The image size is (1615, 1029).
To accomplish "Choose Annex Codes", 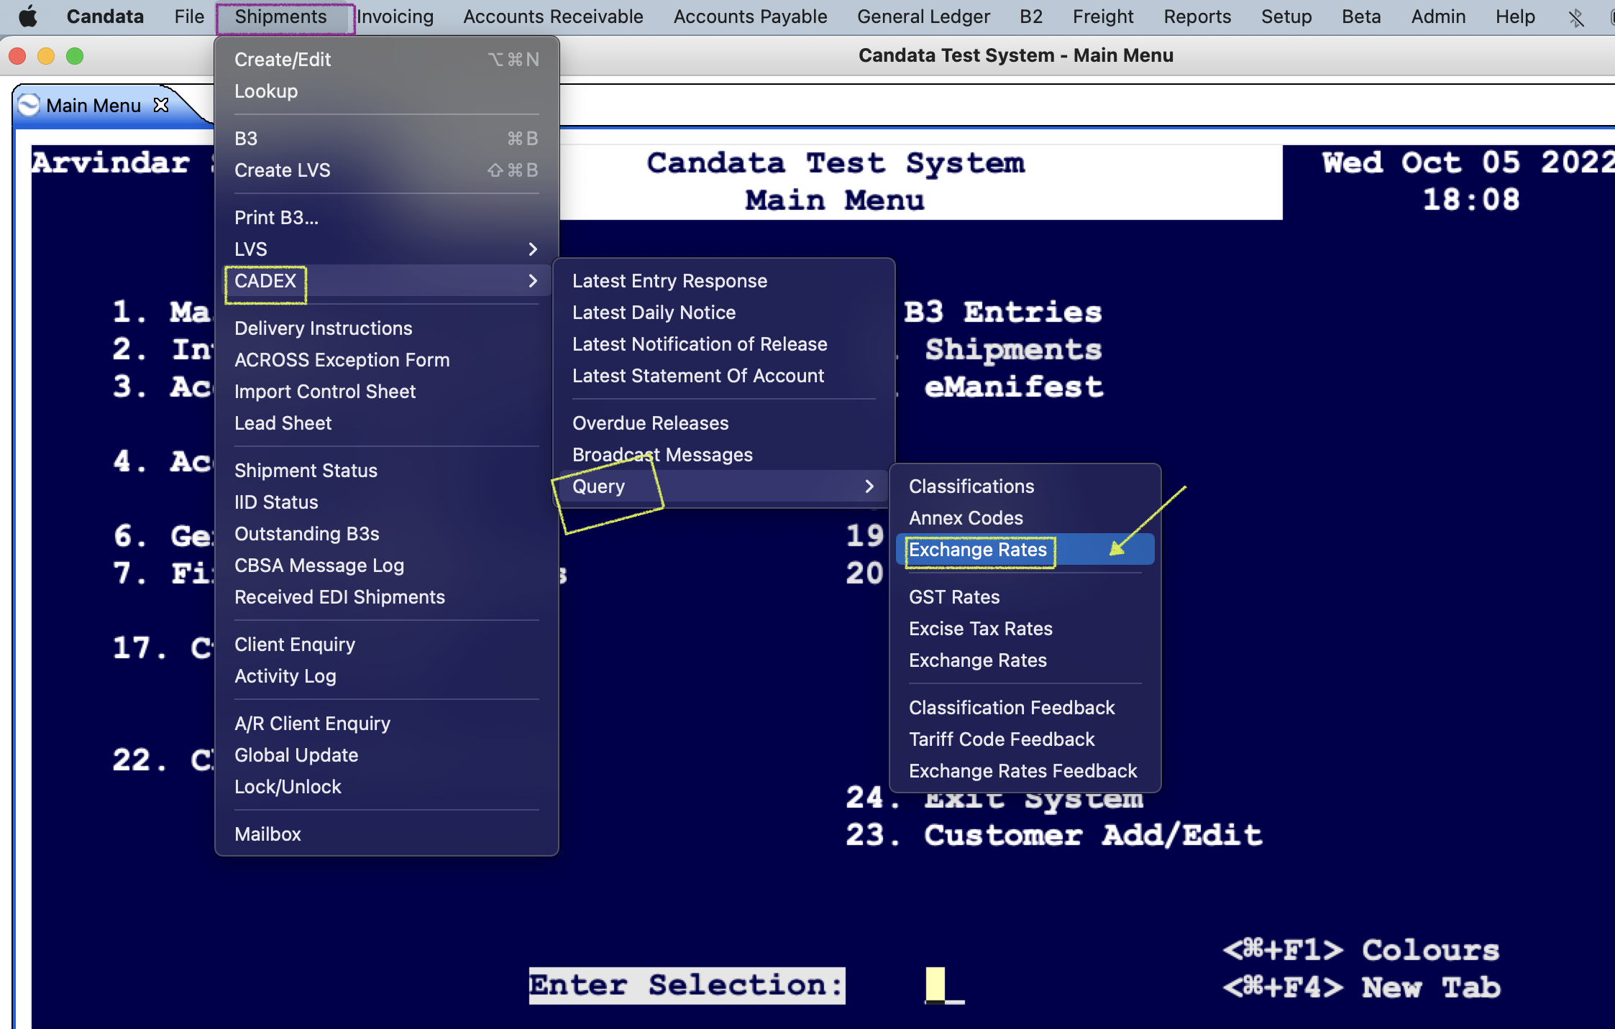I will 1025,518.
